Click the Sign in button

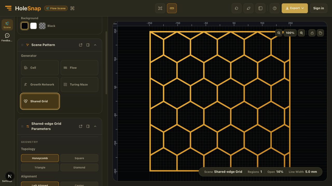click(319, 8)
